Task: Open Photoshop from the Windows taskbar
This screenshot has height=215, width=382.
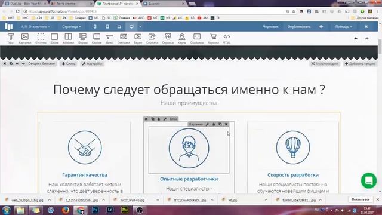Action: click(x=95, y=210)
